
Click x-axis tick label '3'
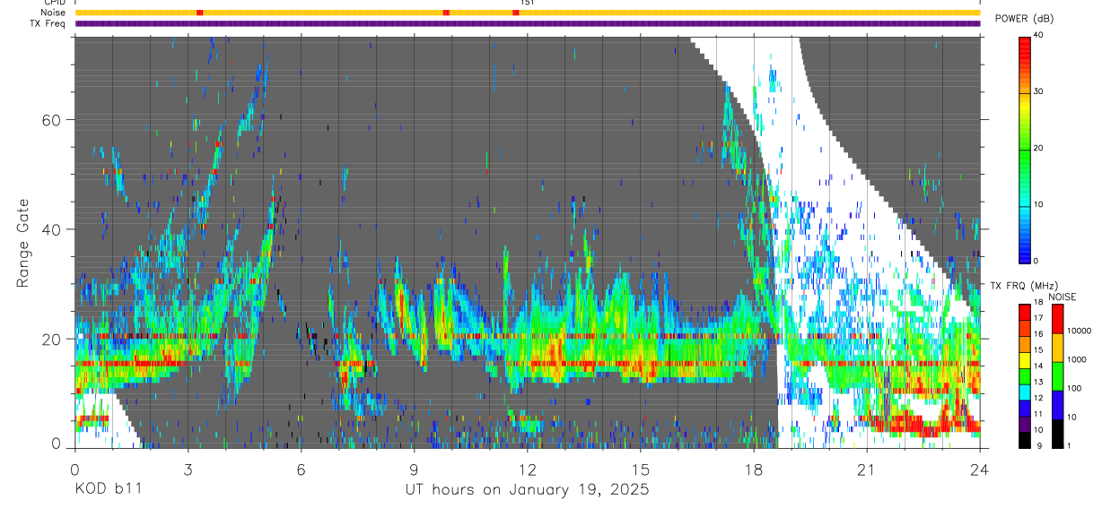[188, 469]
